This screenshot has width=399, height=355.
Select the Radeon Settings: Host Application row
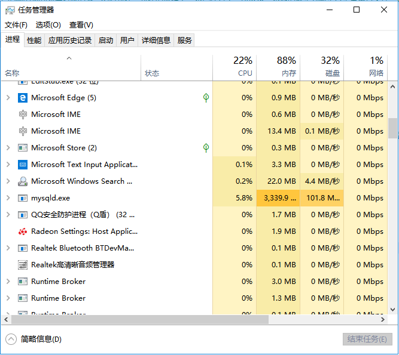point(194,231)
